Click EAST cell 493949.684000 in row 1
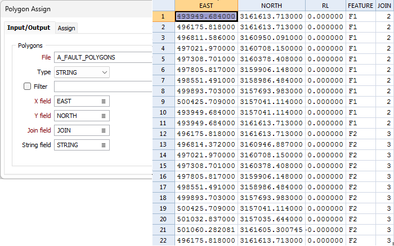 (x=207, y=16)
